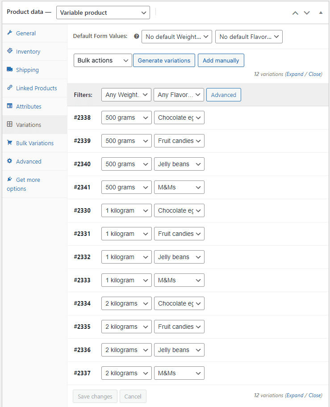The width and height of the screenshot is (330, 407).
Task: Click the Generate variations button
Action: pos(164,61)
